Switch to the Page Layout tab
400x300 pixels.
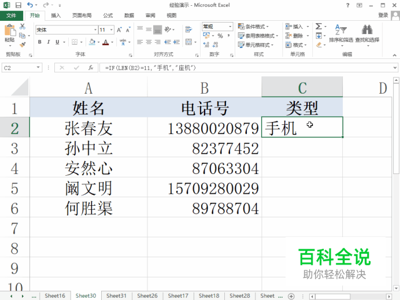tap(82, 16)
